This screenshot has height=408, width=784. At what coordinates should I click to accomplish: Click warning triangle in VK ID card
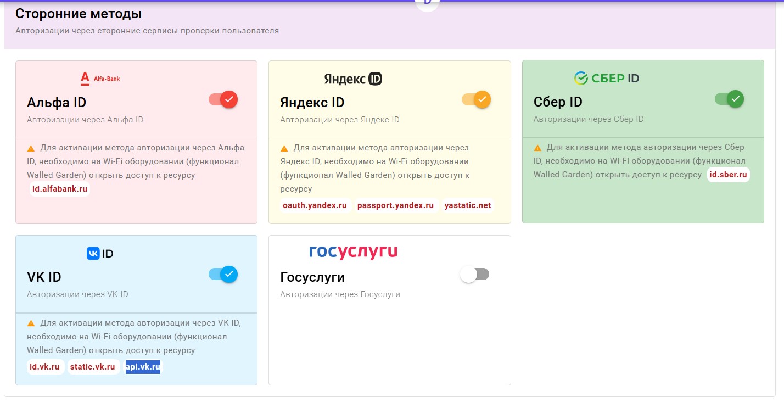[31, 323]
